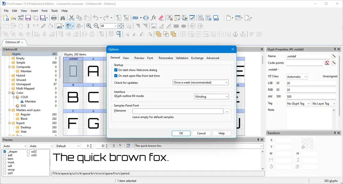This screenshot has height=184, width=343.
Task: Open the Check for updates dropdown
Action: (201, 82)
